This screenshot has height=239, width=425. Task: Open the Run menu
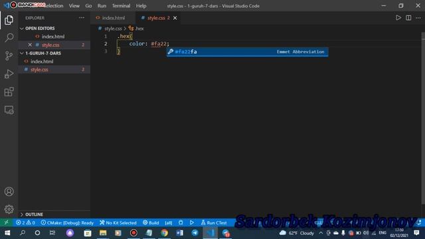tap(102, 6)
